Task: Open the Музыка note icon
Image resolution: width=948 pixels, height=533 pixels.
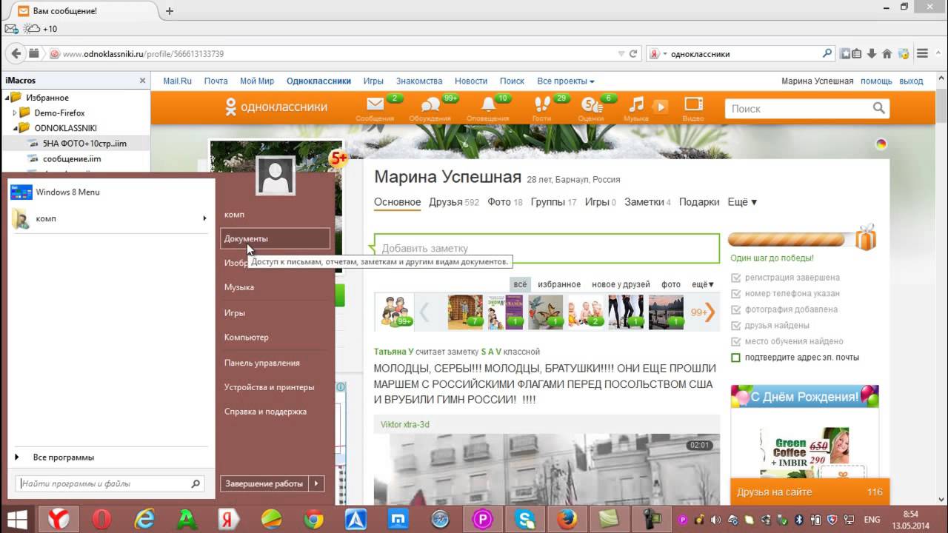Action: (636, 104)
